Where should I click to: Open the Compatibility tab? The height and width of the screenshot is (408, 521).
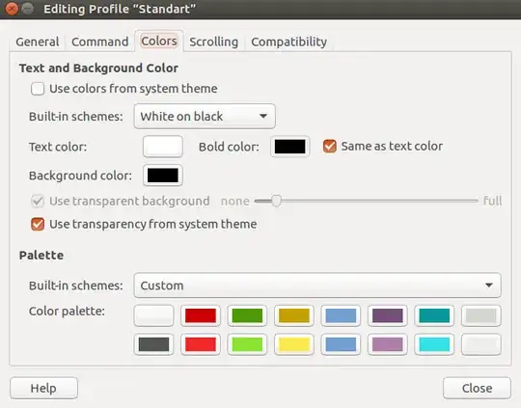(288, 41)
